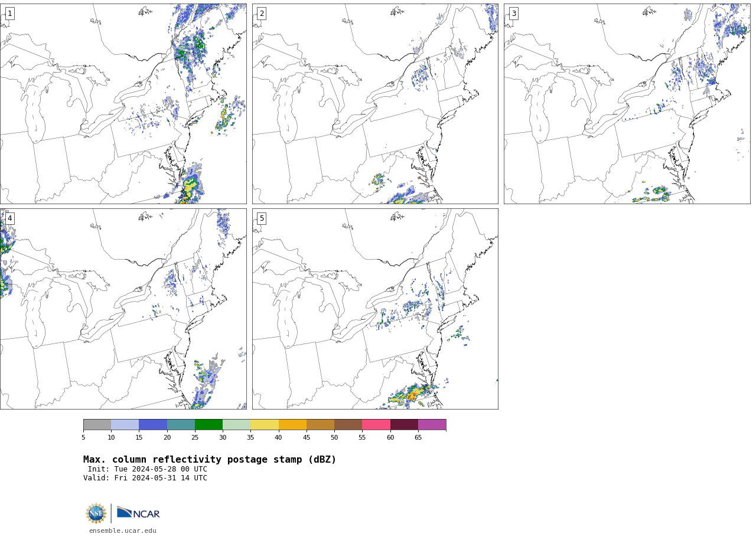Click the purple 65+ dBZ swatch
Viewport: 756px width, 537px height.
point(432,425)
